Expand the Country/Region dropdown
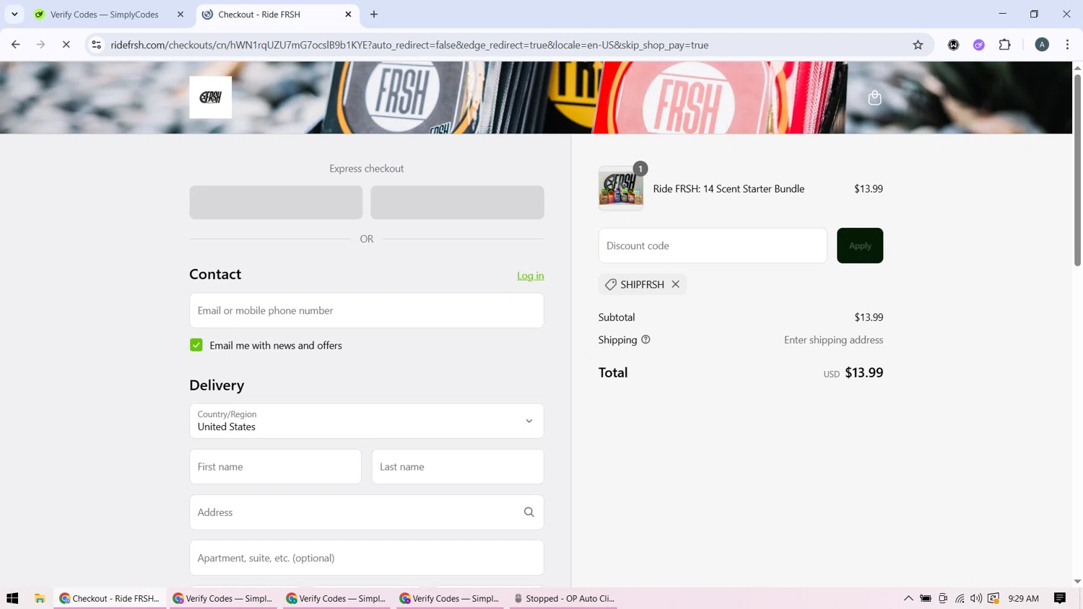 pos(367,421)
